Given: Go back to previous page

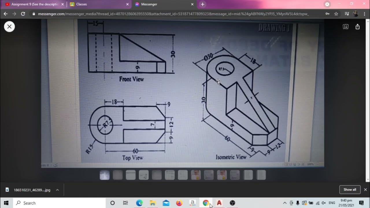Looking at the screenshot, I should [5, 14].
